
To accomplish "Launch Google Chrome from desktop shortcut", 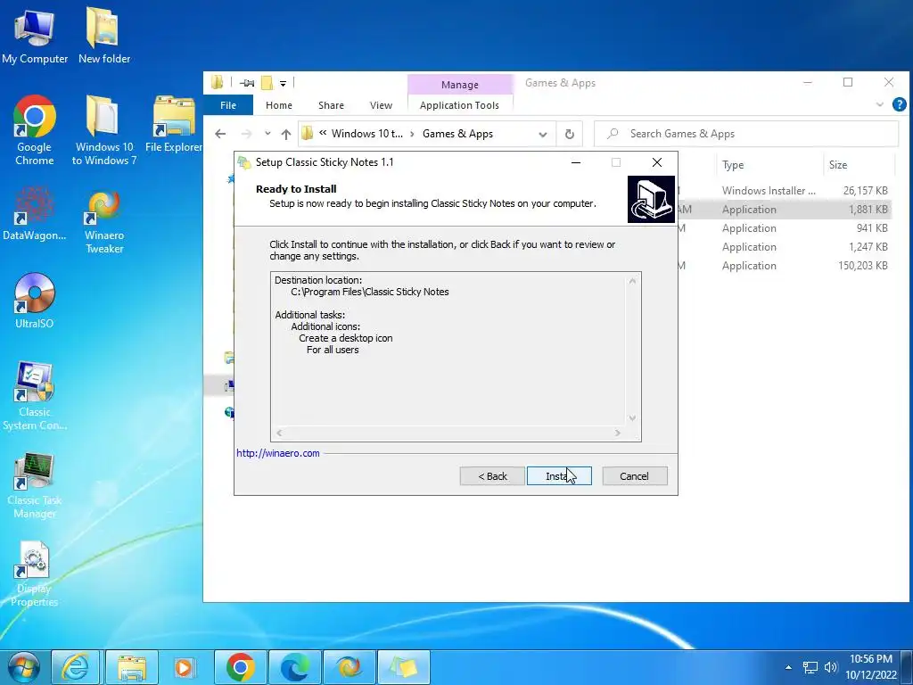I will tap(35, 130).
